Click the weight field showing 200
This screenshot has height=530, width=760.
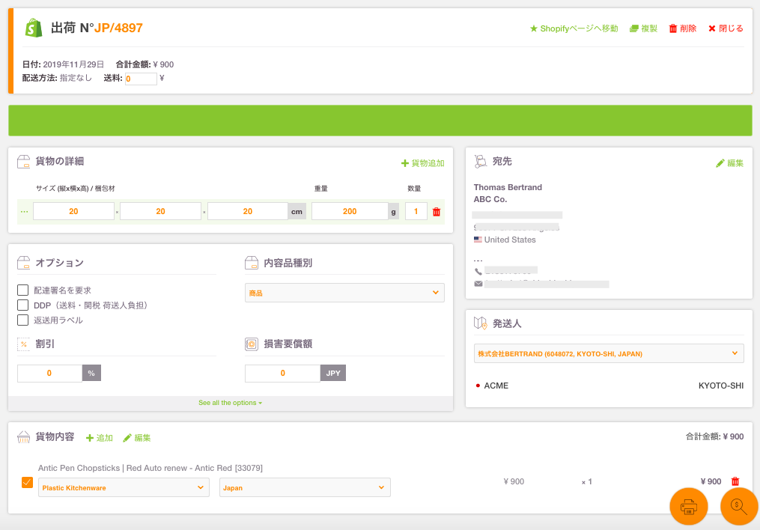[x=350, y=211]
